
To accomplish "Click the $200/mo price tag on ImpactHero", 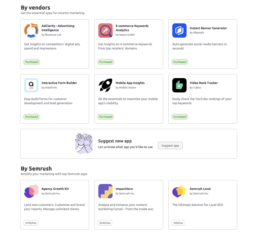I will pos(105,223).
